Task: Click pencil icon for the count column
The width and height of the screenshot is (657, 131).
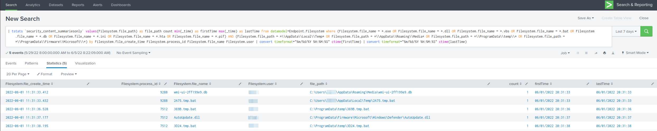Action: point(526,84)
